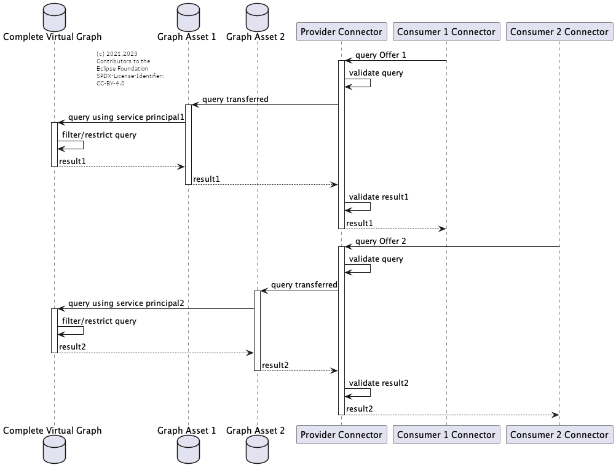
Task: Click the "query Offer 2" message label
Action: (x=381, y=241)
